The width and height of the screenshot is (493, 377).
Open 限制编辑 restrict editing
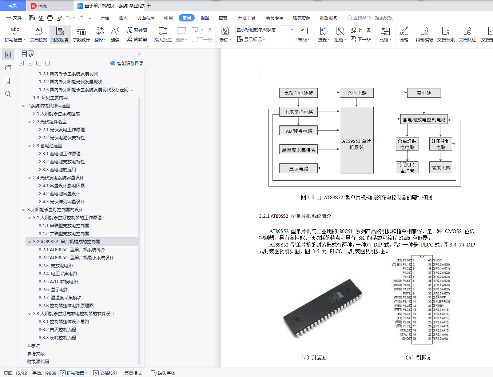point(425,35)
